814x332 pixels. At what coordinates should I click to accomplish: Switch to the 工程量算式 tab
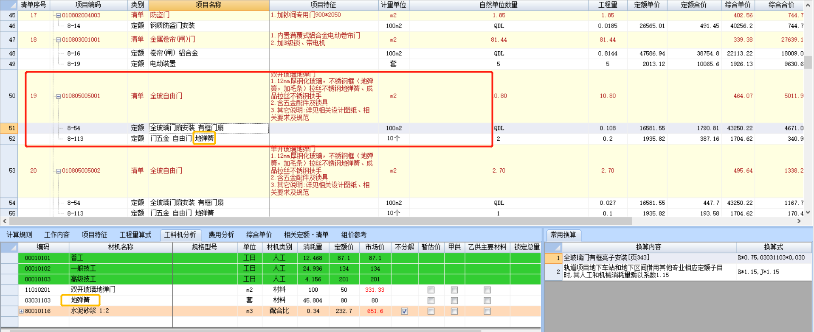click(x=135, y=235)
